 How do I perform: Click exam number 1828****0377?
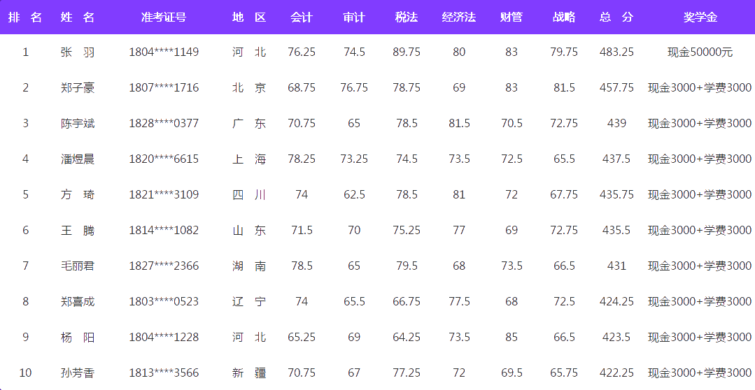164,123
